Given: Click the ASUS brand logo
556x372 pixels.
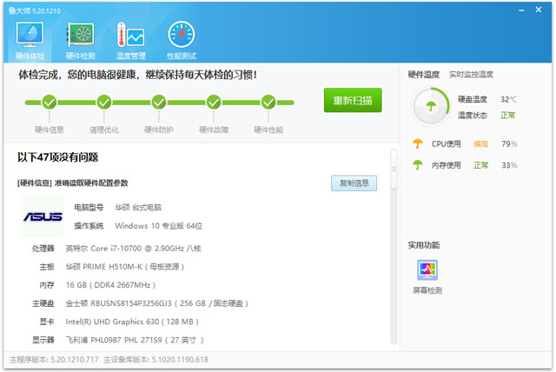Looking at the screenshot, I should point(43,216).
